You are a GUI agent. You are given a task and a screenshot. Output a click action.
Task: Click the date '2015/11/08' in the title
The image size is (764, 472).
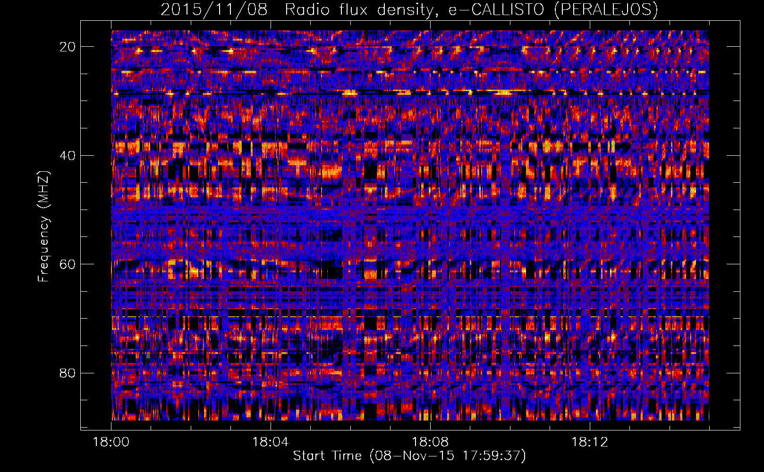click(x=214, y=10)
